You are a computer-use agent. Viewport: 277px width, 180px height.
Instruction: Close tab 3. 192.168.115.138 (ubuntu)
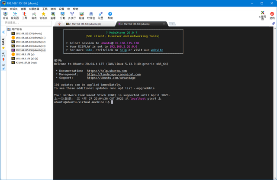164,24
